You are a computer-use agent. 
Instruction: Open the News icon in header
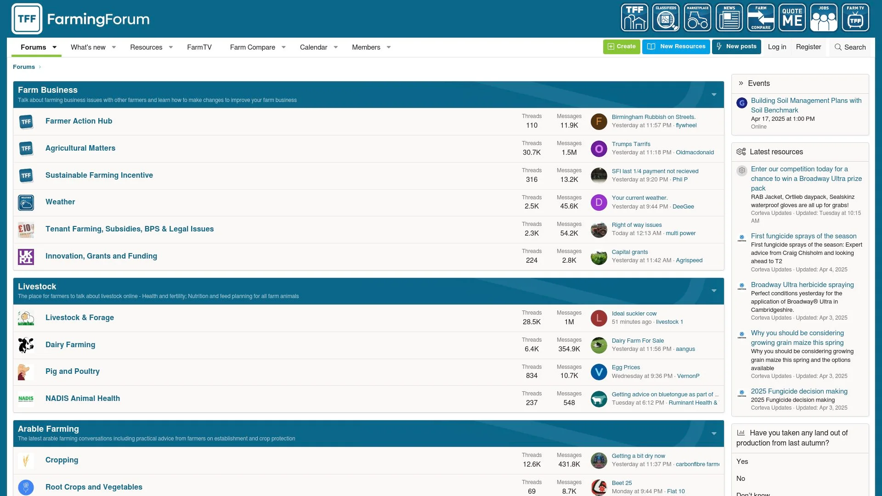[x=729, y=18]
